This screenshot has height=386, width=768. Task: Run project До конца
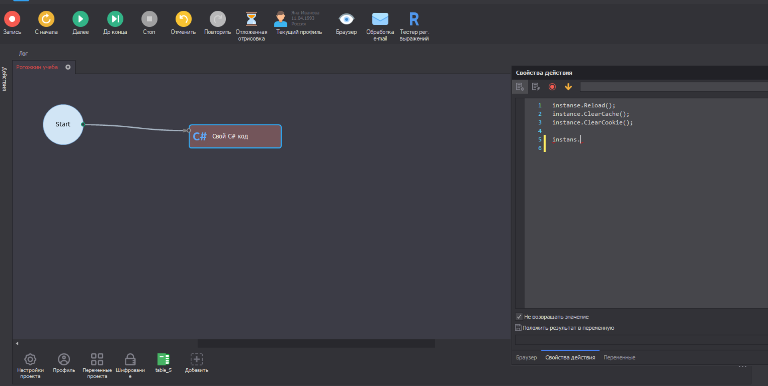pyautogui.click(x=115, y=19)
